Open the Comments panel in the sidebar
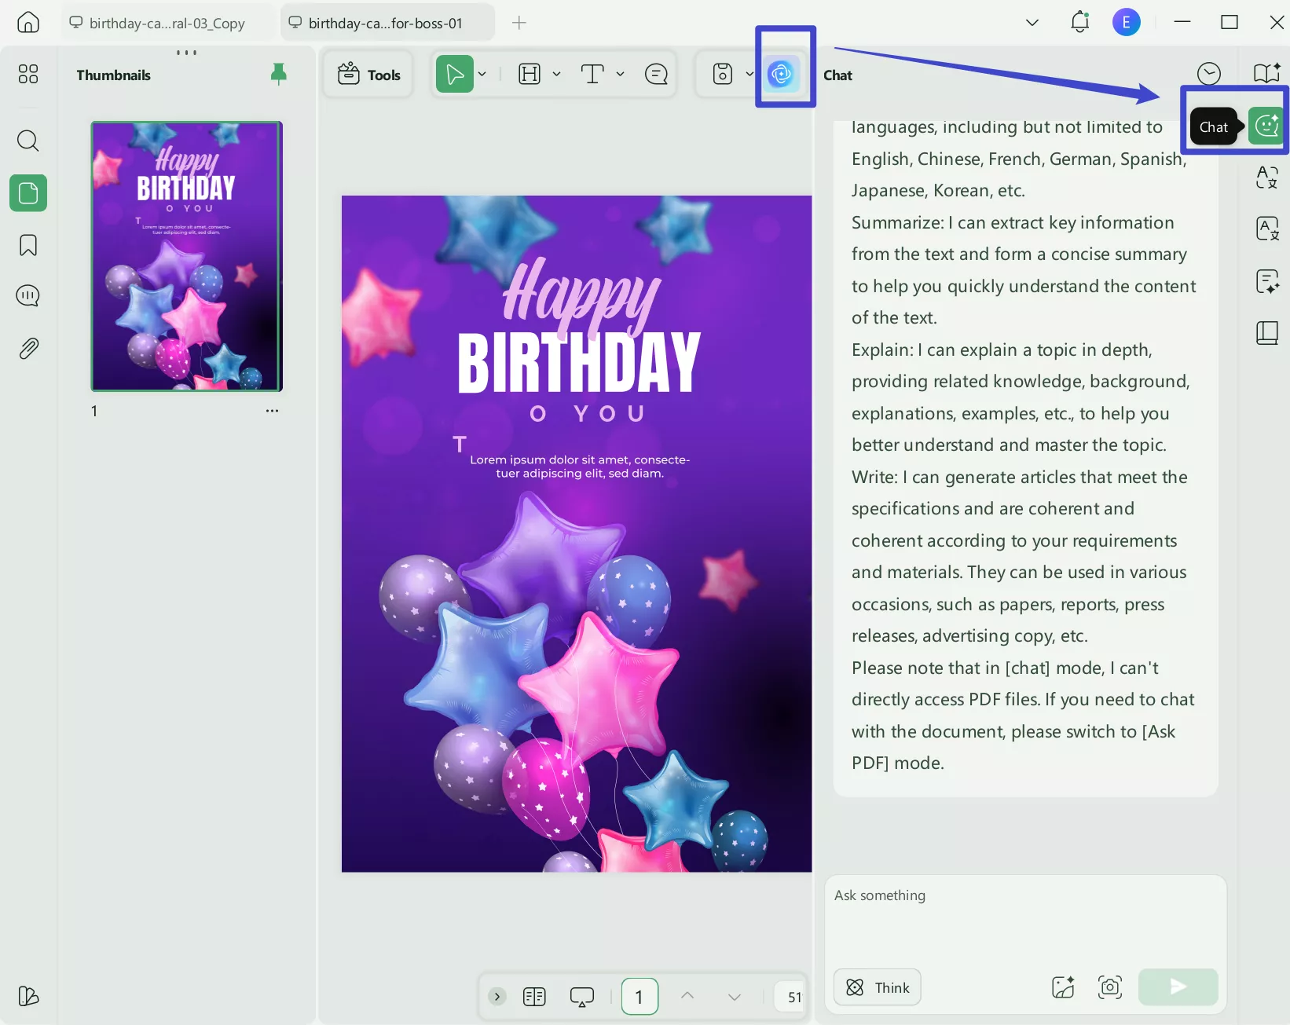The height and width of the screenshot is (1025, 1290). coord(28,295)
